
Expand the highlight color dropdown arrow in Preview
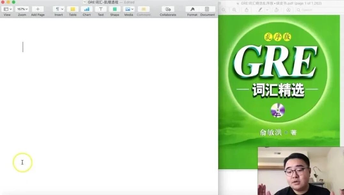click(267, 10)
